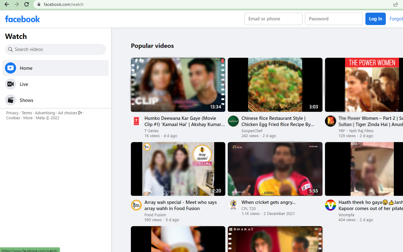Click the share icon in address bar
This screenshot has height=252, width=403.
pos(395,4)
